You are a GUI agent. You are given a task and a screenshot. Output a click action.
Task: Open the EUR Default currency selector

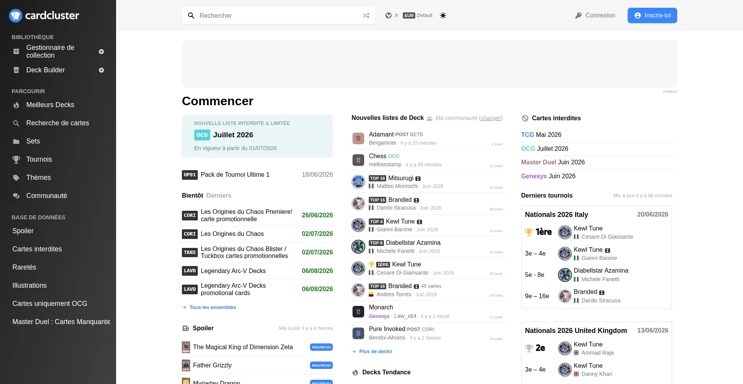418,15
